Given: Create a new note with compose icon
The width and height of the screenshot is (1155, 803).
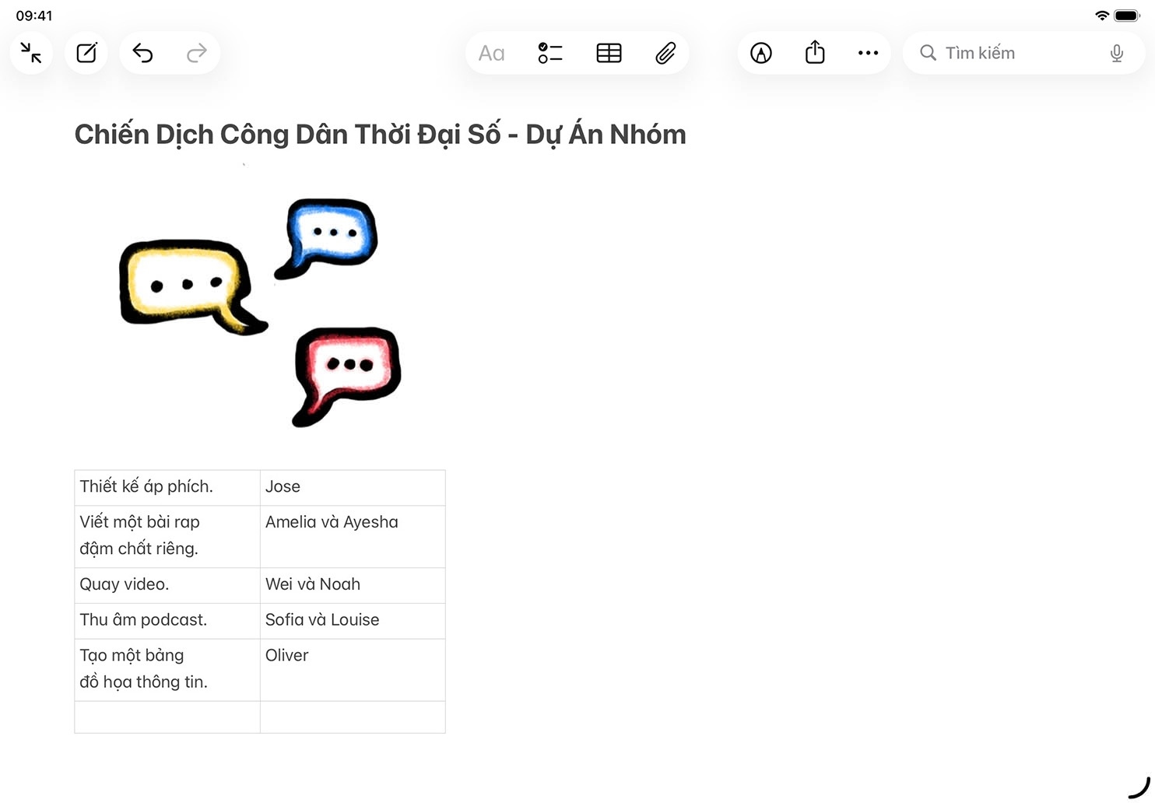Looking at the screenshot, I should (86, 53).
